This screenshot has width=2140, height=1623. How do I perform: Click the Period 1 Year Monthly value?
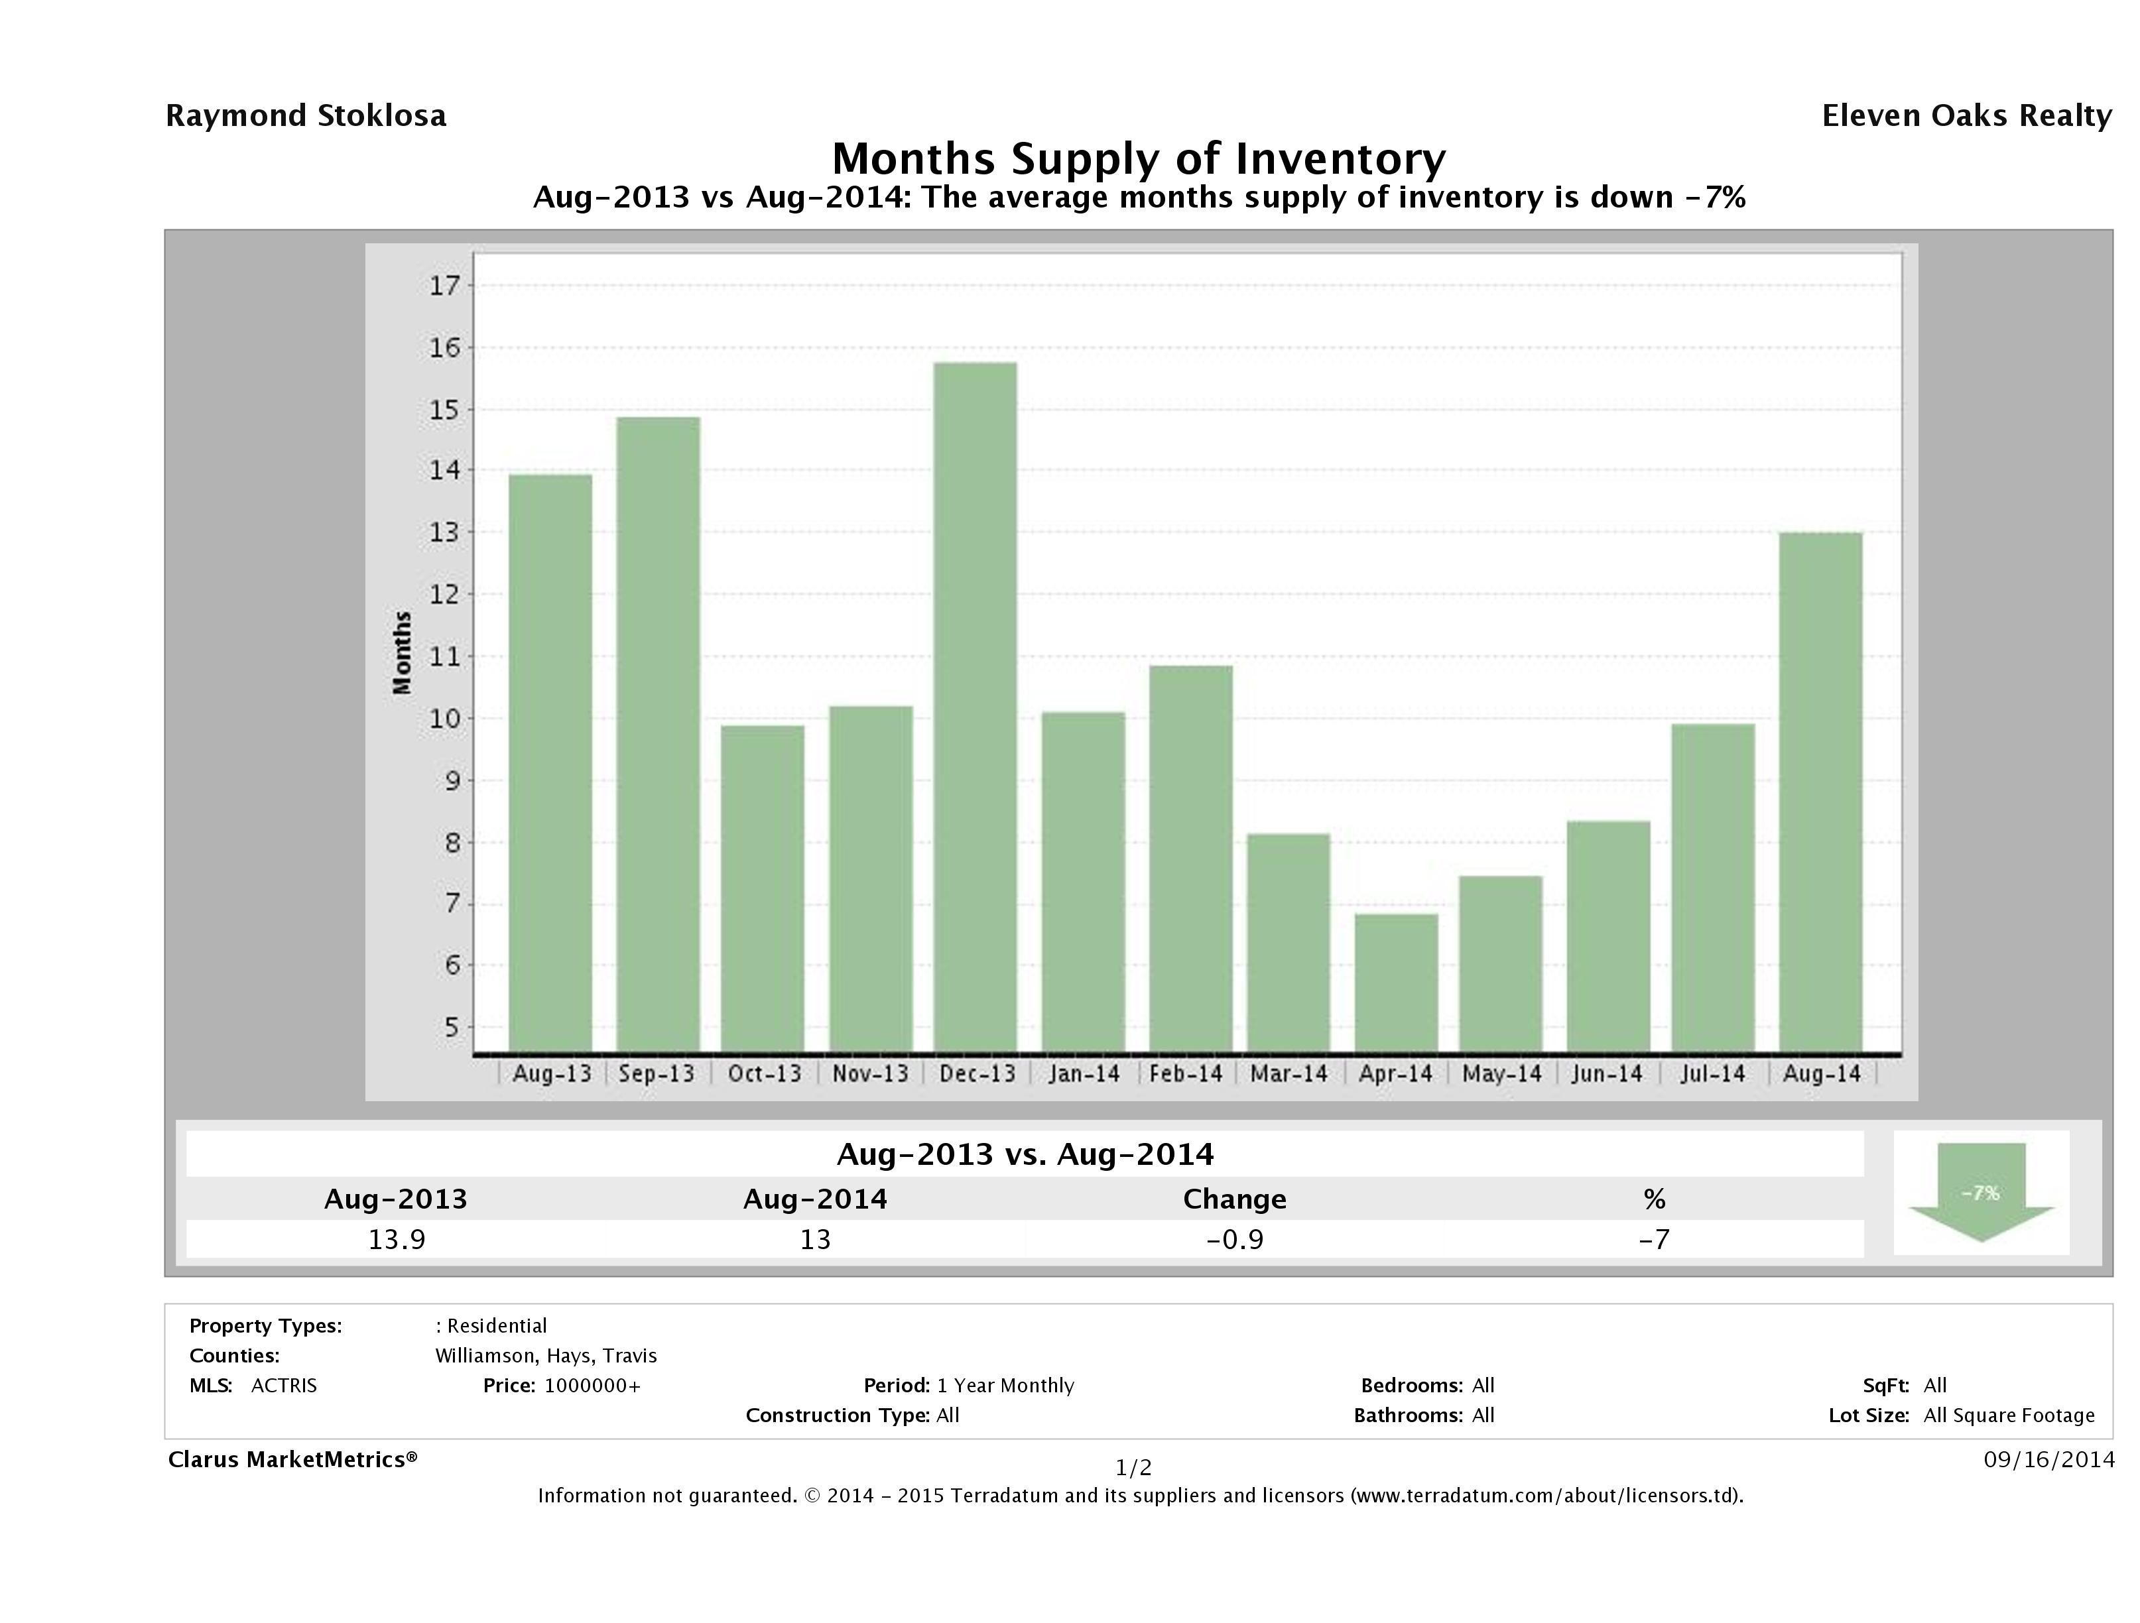(x=1005, y=1385)
